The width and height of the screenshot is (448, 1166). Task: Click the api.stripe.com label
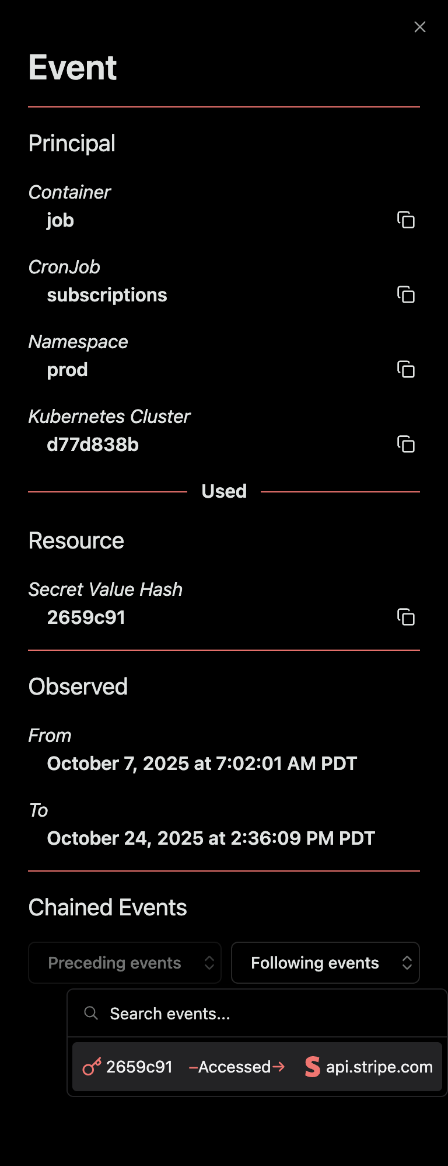[378, 1067]
